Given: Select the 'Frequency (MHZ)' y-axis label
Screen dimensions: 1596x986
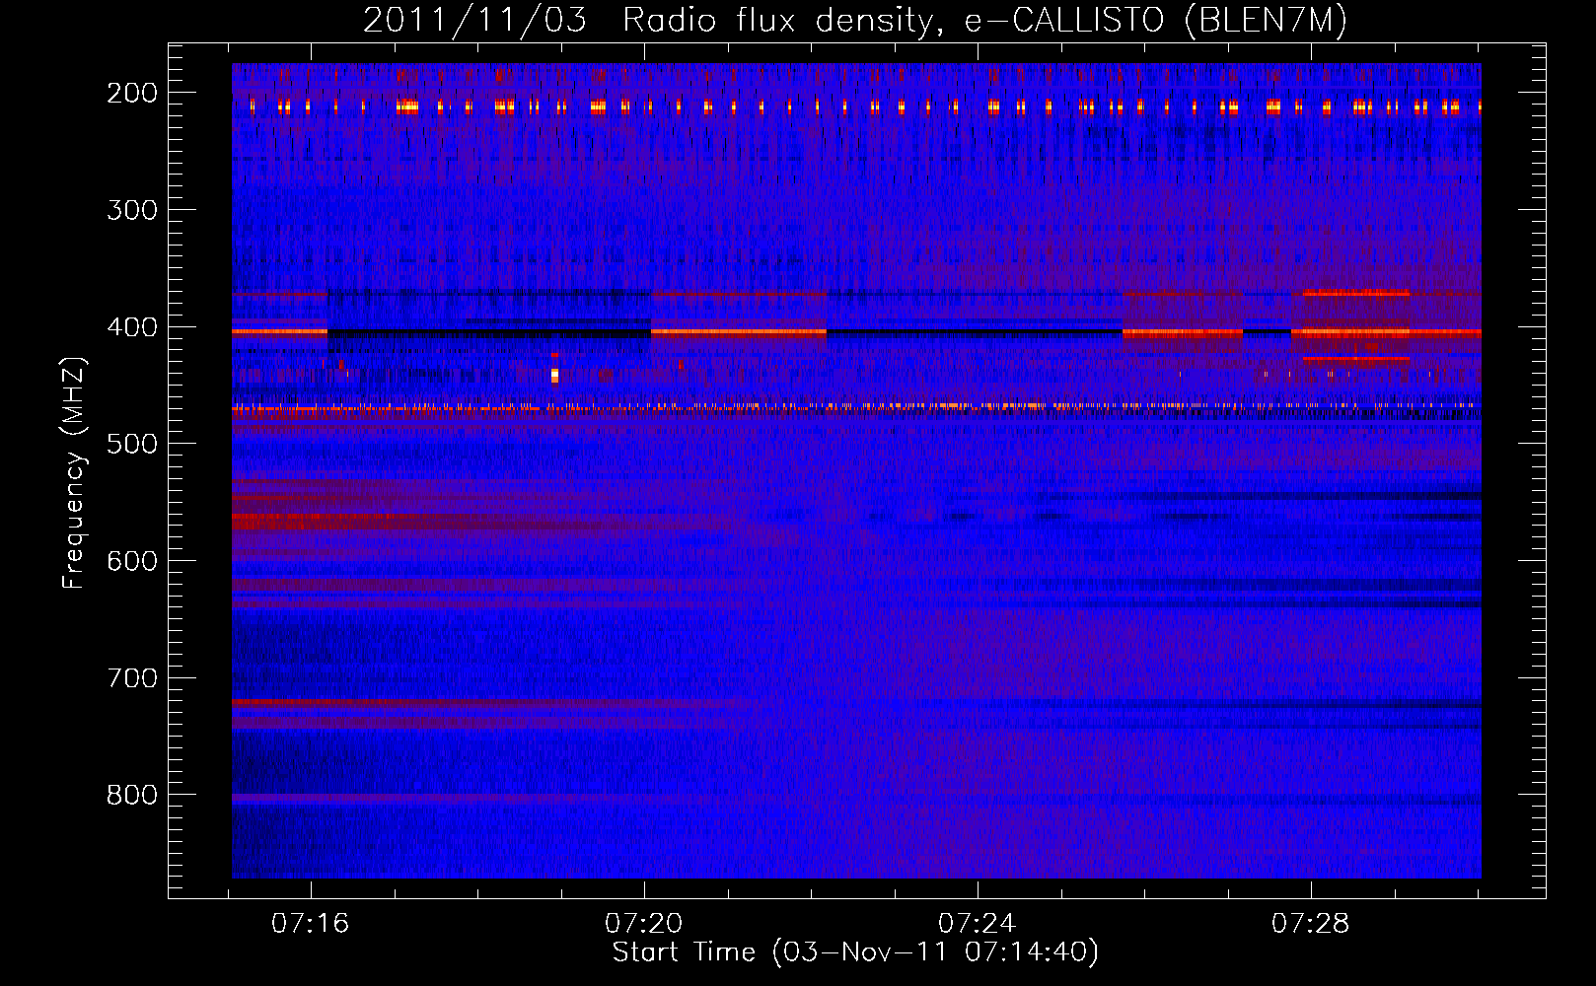Looking at the screenshot, I should pyautogui.click(x=74, y=471).
